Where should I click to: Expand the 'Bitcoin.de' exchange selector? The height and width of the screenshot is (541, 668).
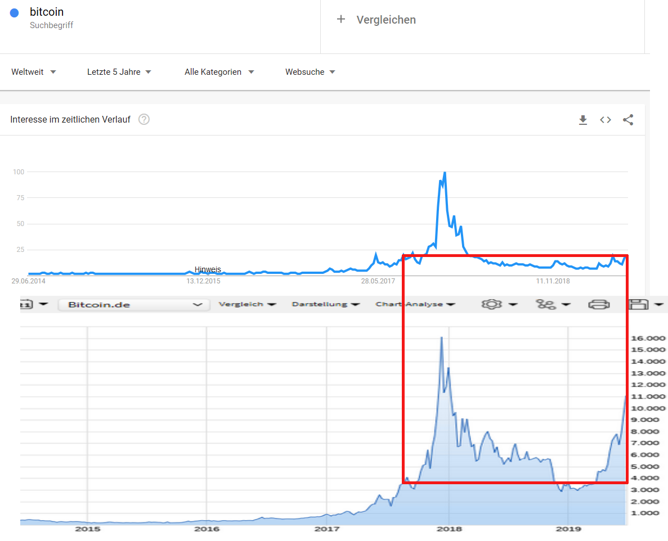[x=133, y=304]
